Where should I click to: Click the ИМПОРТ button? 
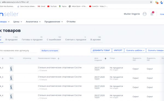coord(118,50)
